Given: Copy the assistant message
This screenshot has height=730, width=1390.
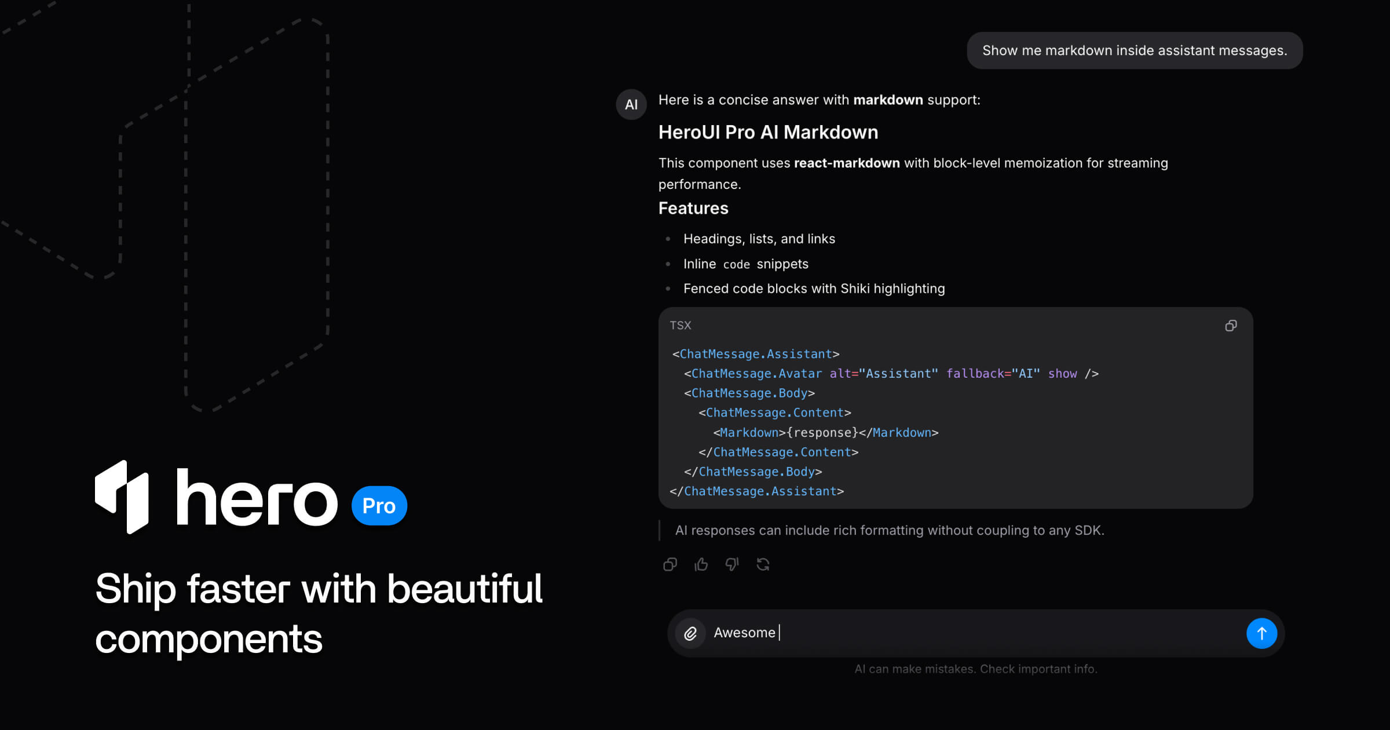Looking at the screenshot, I should pyautogui.click(x=670, y=564).
